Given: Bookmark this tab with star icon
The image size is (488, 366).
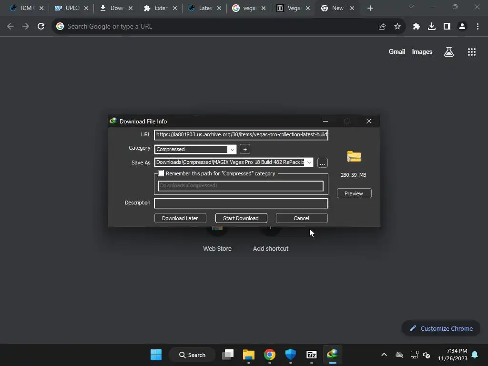Looking at the screenshot, I should (397, 27).
